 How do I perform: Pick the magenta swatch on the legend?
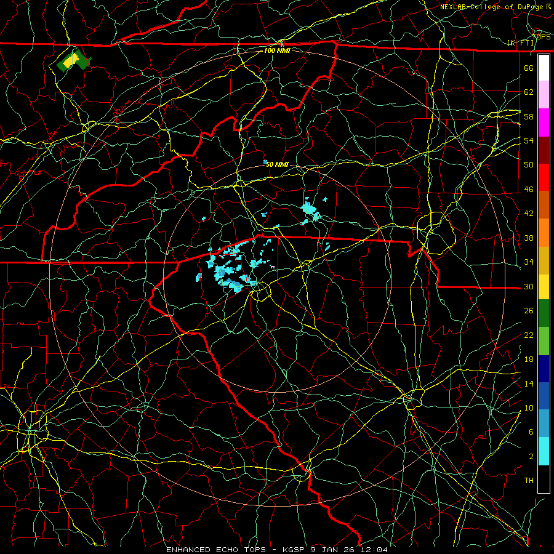(544, 122)
